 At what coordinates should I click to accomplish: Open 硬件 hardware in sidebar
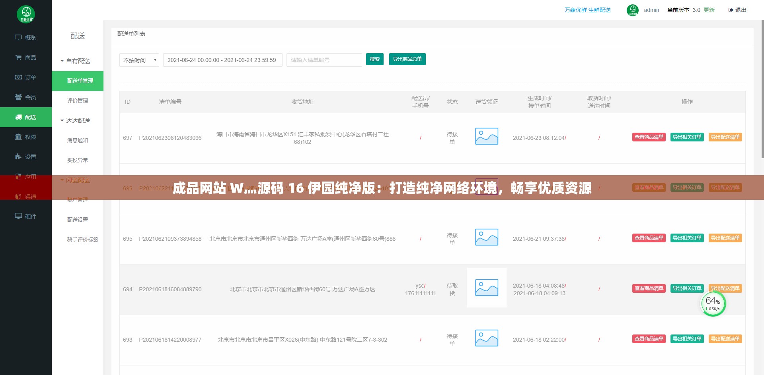pyautogui.click(x=26, y=216)
